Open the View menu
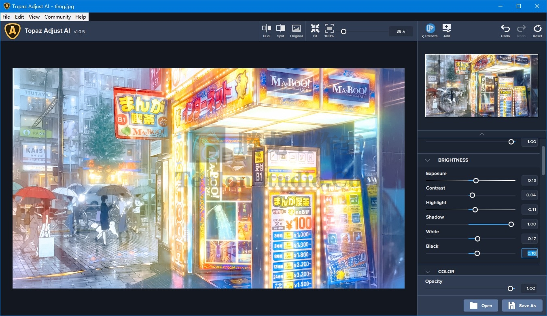Viewport: 547px width, 316px height. point(34,17)
